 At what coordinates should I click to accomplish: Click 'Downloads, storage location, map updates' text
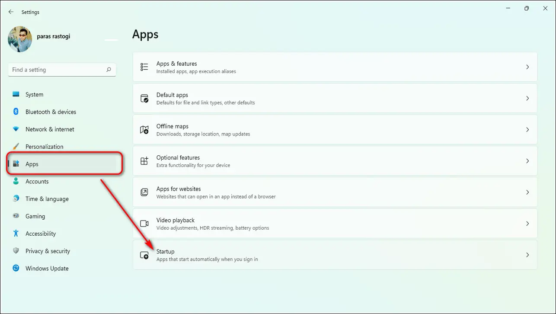(203, 134)
